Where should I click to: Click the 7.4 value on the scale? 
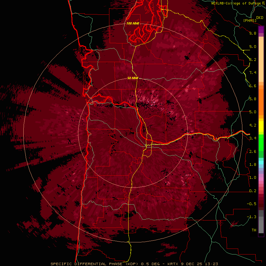(253, 73)
